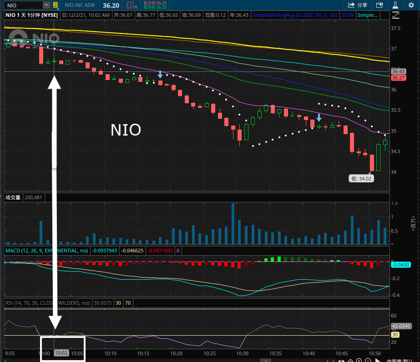Click the close value 收:36.69

click(191, 15)
